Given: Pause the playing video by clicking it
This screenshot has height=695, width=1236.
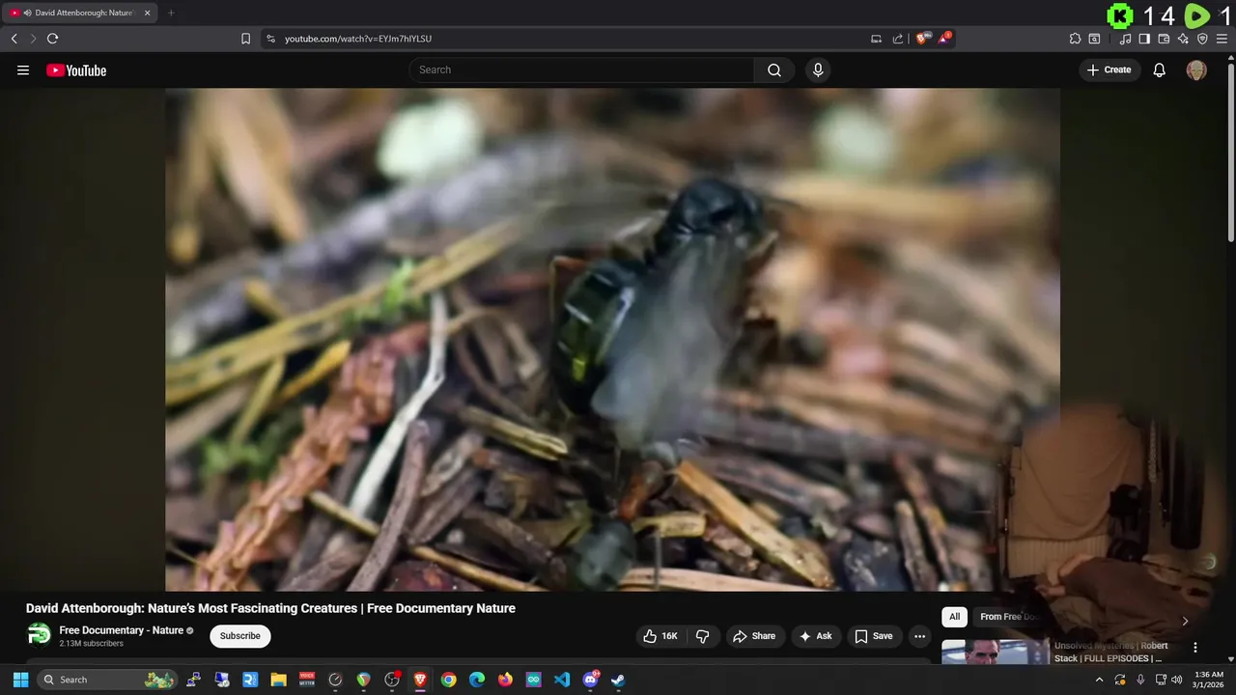Looking at the screenshot, I should pos(612,339).
